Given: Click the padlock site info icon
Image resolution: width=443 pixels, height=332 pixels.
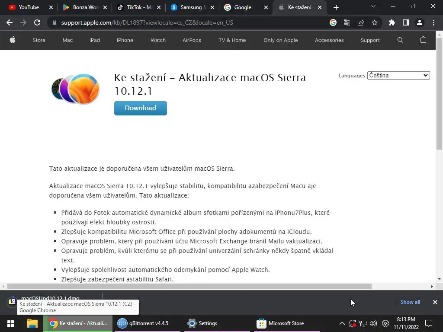Looking at the screenshot, I should coord(55,22).
